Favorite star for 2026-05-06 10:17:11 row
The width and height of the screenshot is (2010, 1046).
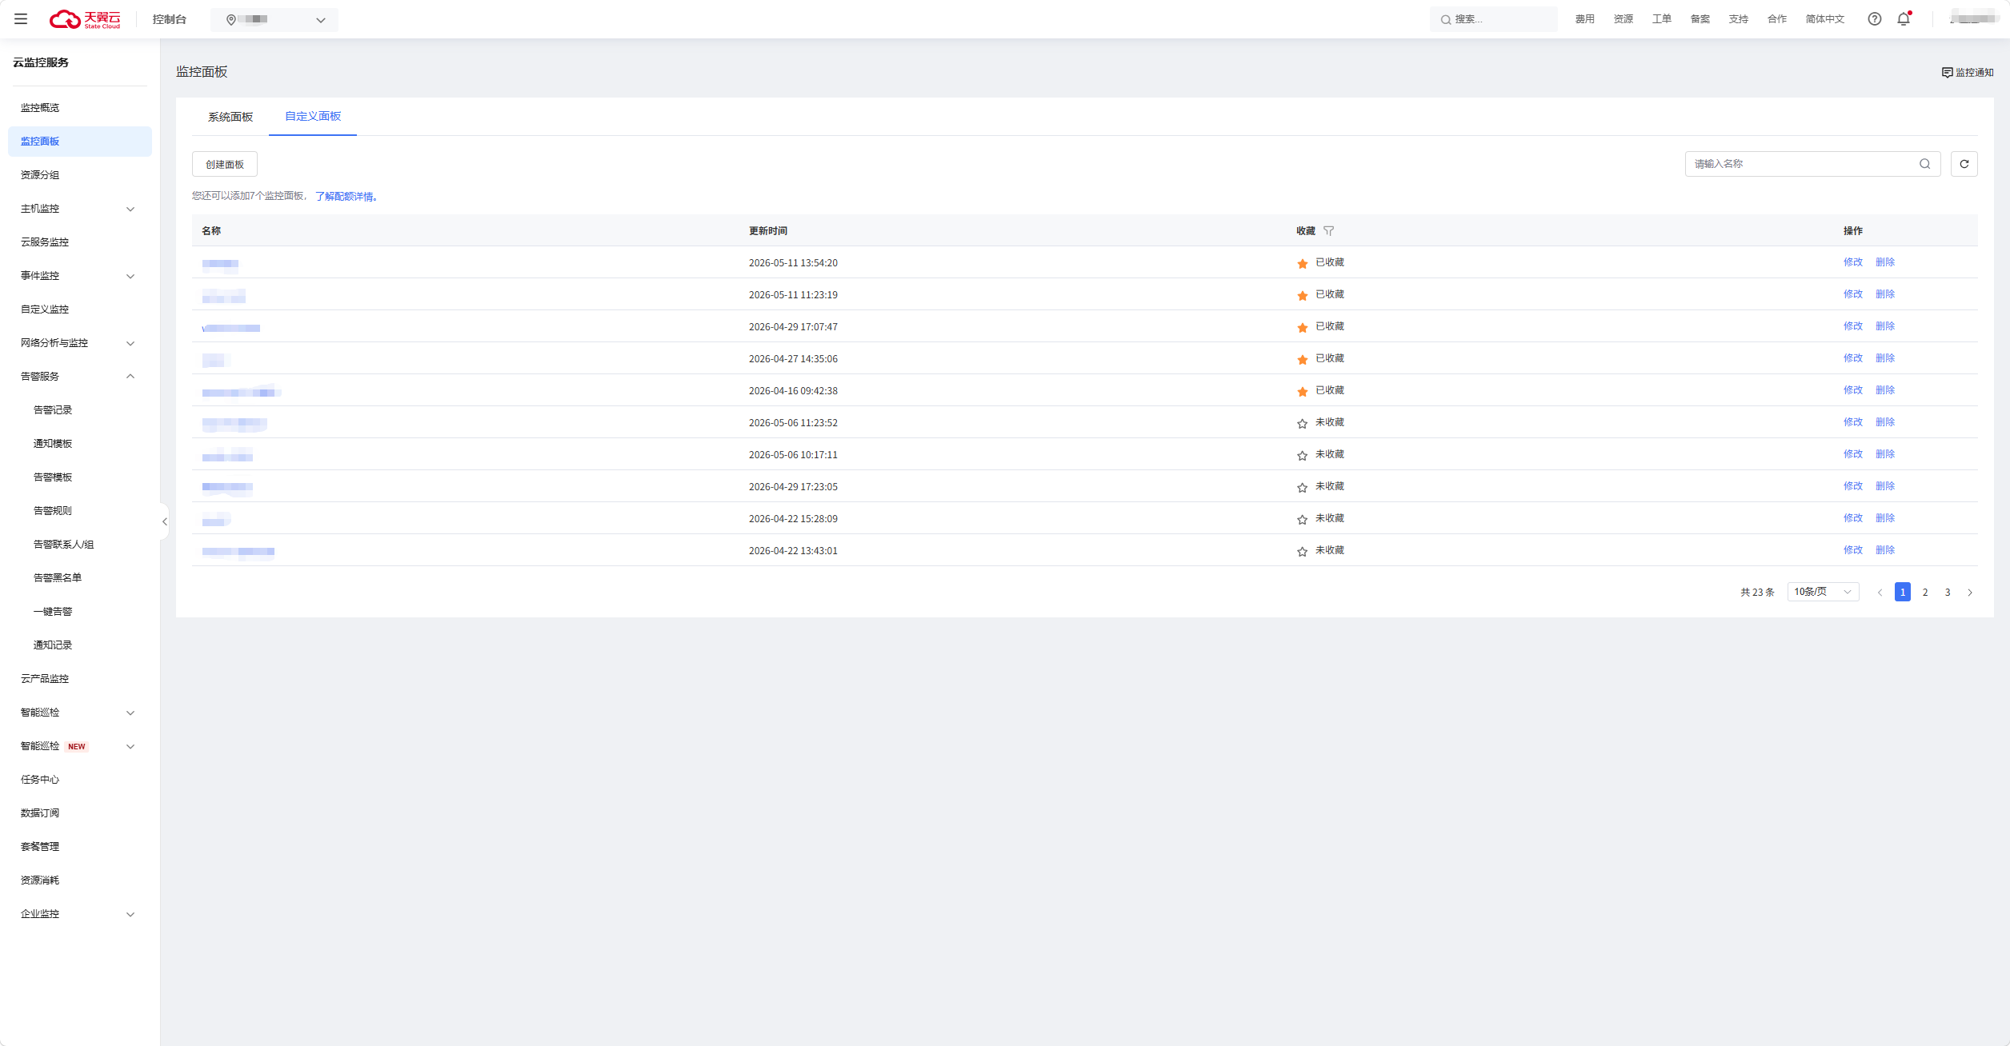coord(1303,455)
